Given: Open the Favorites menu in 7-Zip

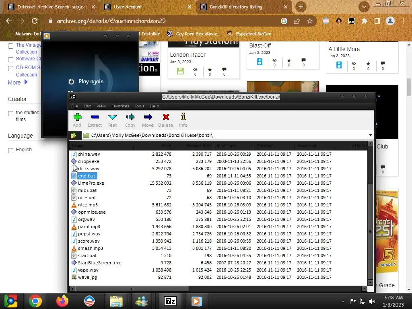Looking at the screenshot, I should 120,106.
